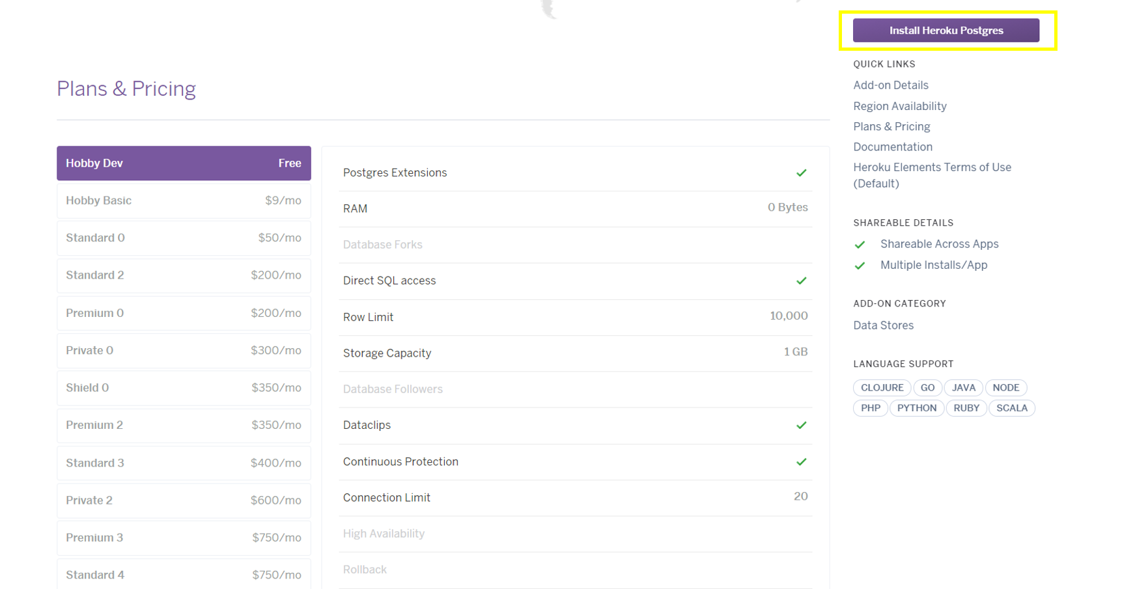Click the '0 Bytes' RAM value
The height and width of the screenshot is (589, 1135).
pyautogui.click(x=787, y=208)
